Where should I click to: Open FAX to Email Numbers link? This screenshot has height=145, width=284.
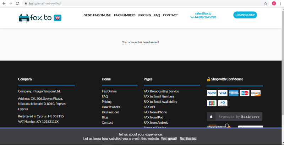click(x=159, y=96)
